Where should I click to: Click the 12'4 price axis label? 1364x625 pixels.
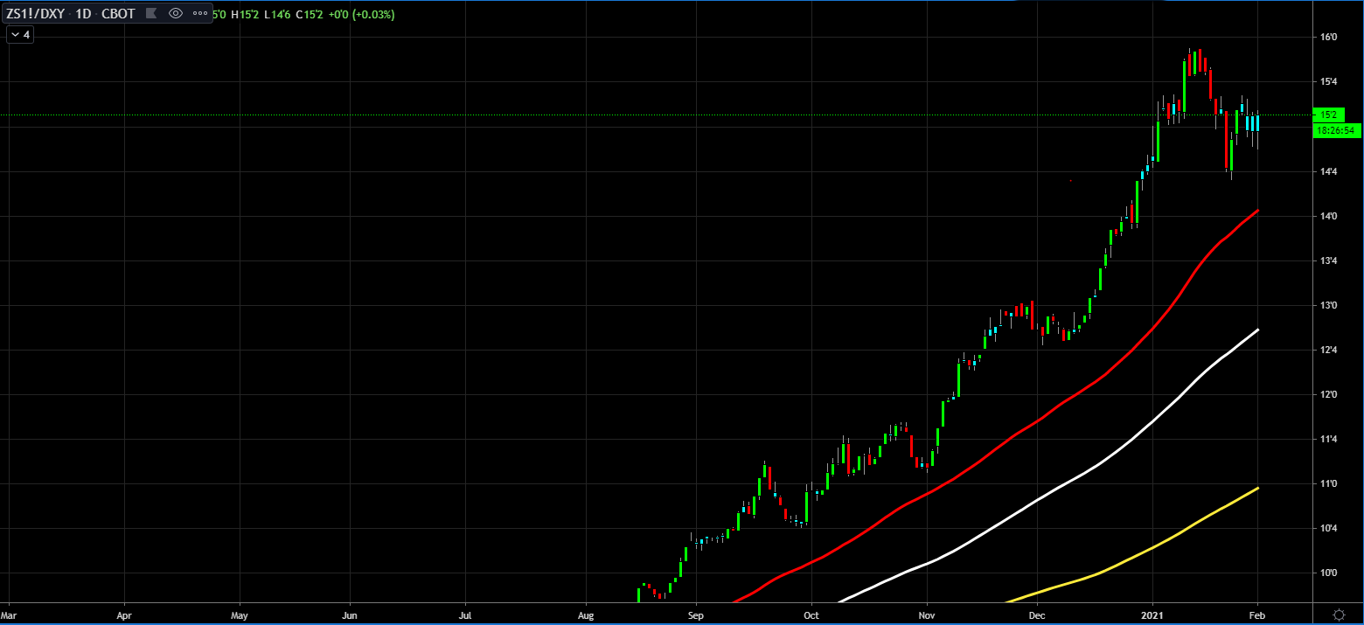point(1329,350)
